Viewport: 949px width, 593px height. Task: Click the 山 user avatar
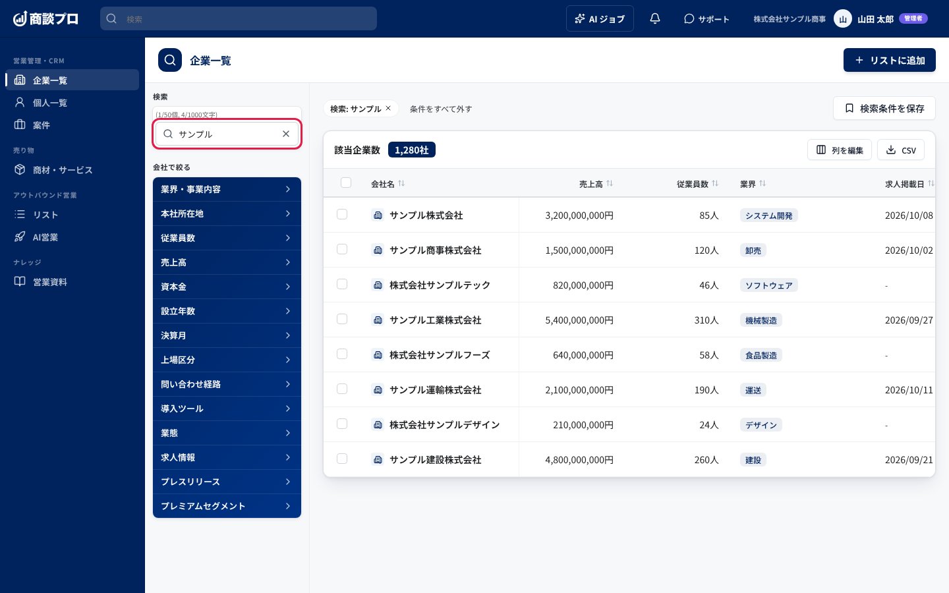click(843, 18)
